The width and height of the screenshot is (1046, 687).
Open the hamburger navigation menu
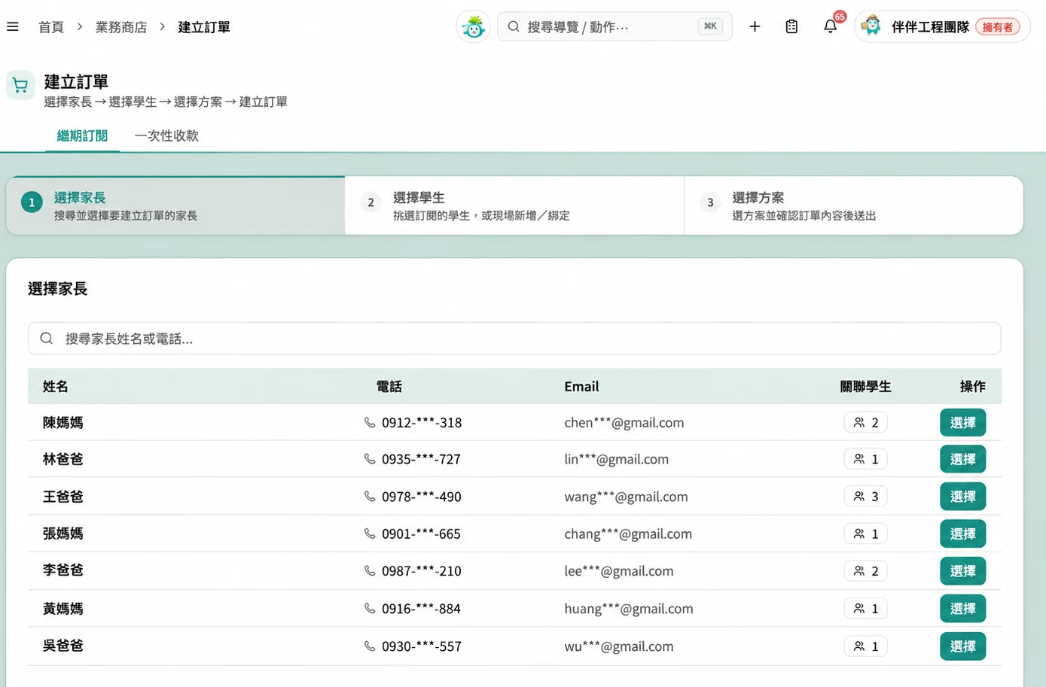click(x=13, y=27)
